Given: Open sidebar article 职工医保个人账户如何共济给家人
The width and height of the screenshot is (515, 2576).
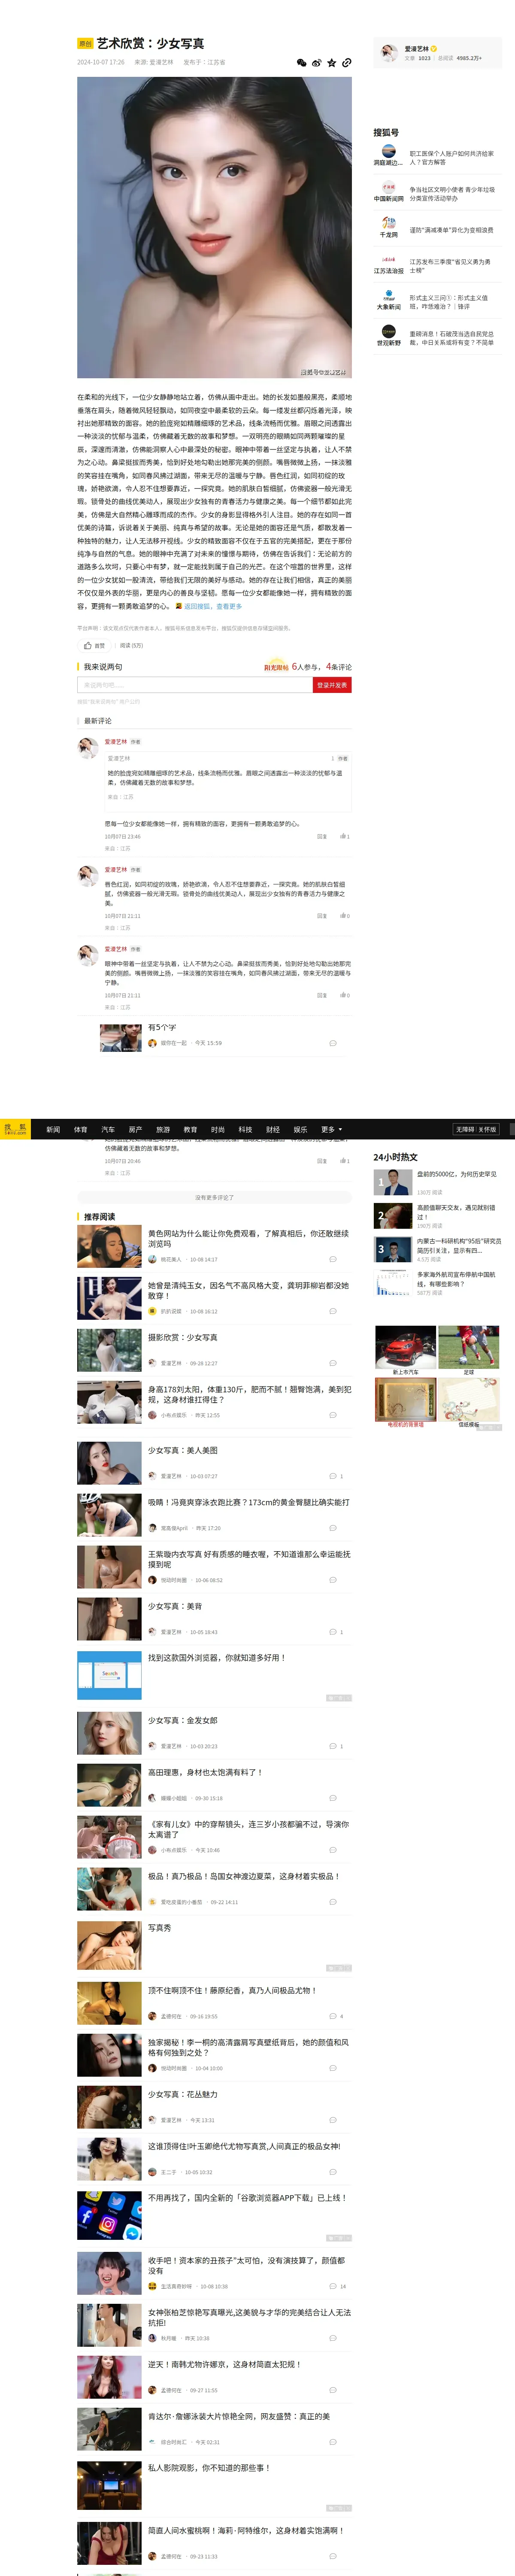Looking at the screenshot, I should click(x=451, y=158).
